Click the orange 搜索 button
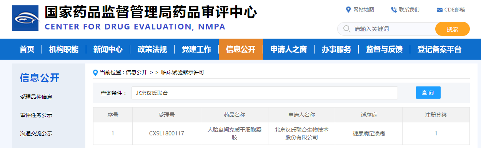Image resolution: width=481 pixels, height=148 pixels. pyautogui.click(x=453, y=29)
